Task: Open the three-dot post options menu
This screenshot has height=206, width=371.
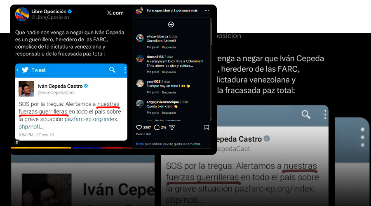Action: click(x=207, y=10)
